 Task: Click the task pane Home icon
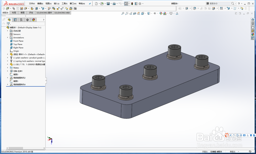tap(253, 20)
